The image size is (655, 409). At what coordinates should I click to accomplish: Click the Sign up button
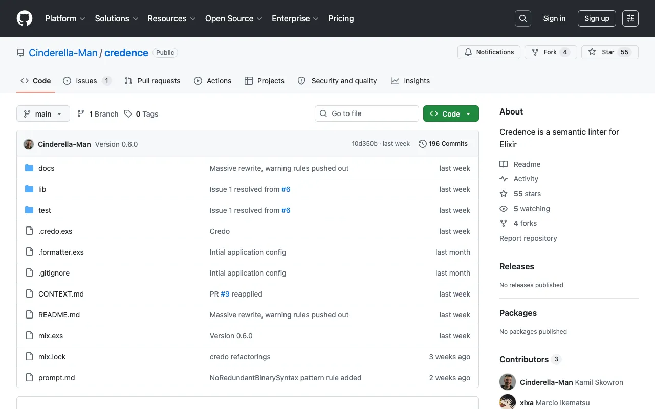[597, 18]
